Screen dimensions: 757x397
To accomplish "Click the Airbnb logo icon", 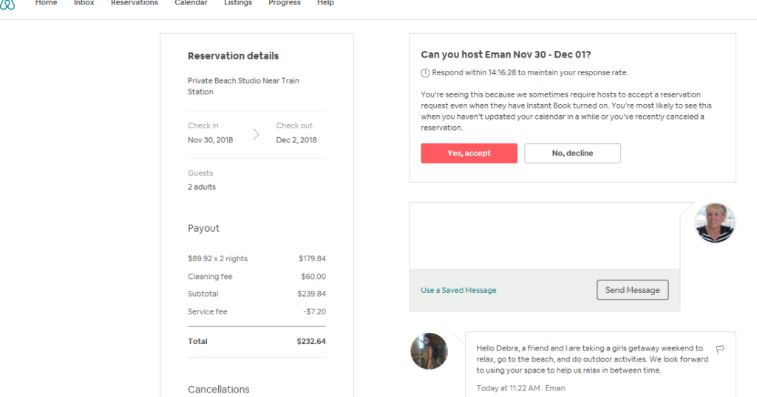I will point(7,4).
